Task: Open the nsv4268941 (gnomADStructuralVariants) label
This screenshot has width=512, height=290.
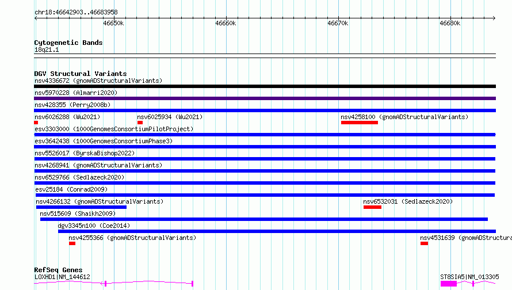Action: [x=98, y=165]
